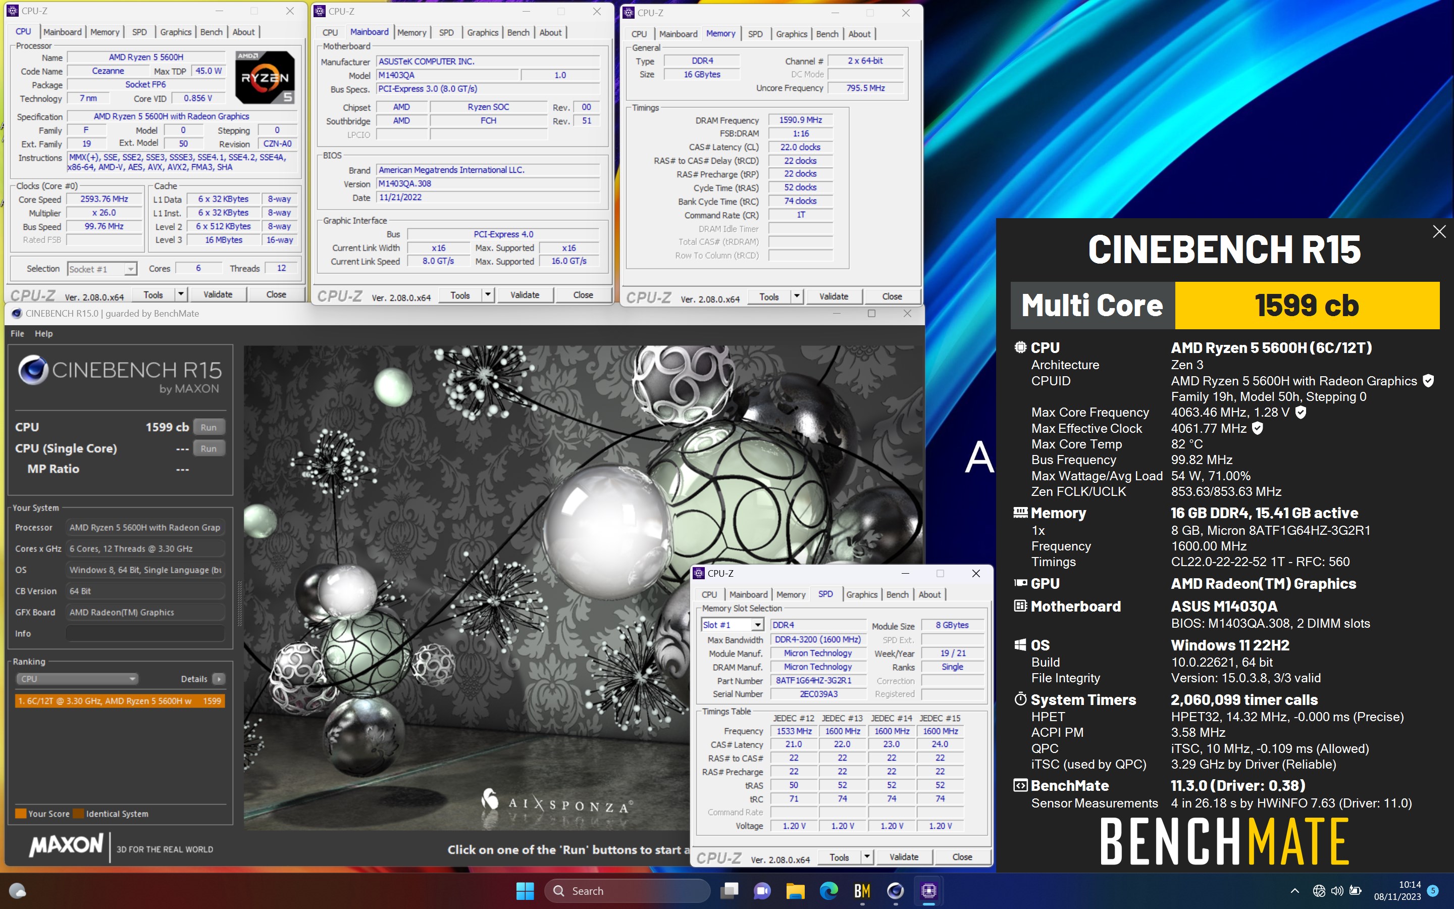The width and height of the screenshot is (1454, 909).
Task: Click the Identical System legend swatch
Action: (78, 814)
